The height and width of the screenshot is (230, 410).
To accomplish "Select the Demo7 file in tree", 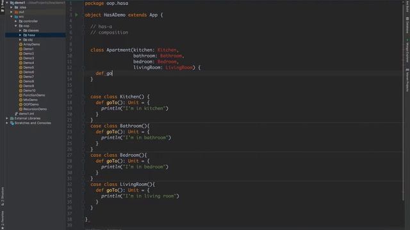I will coord(28,77).
